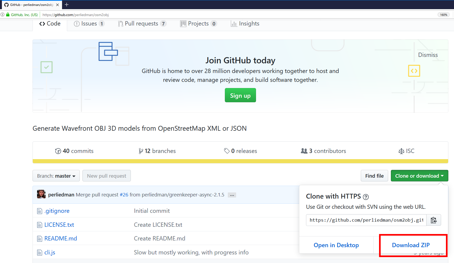454x263 pixels.
Task: Click the cli.js file icon
Action: pos(39,253)
